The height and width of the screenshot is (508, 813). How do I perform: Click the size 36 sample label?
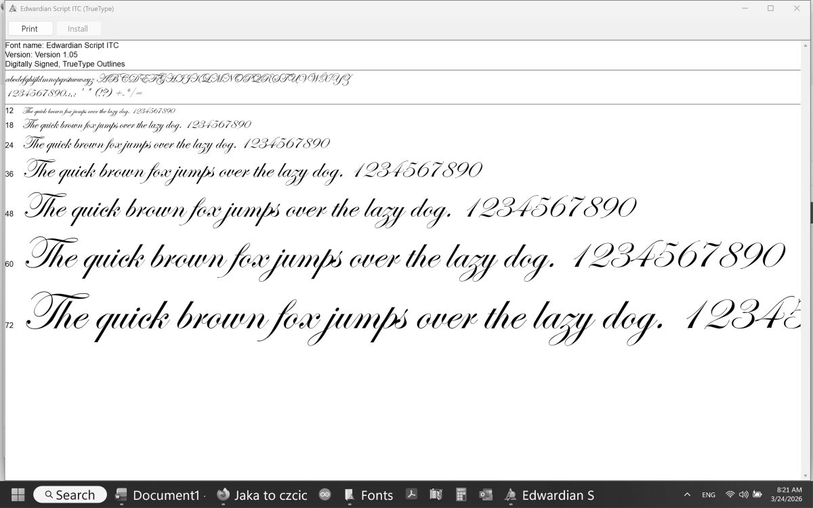[x=9, y=174]
